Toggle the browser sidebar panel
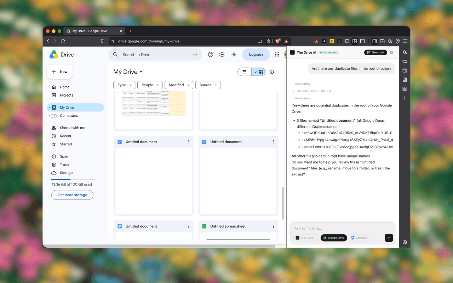This screenshot has height=283, width=453. pyautogui.click(x=374, y=41)
